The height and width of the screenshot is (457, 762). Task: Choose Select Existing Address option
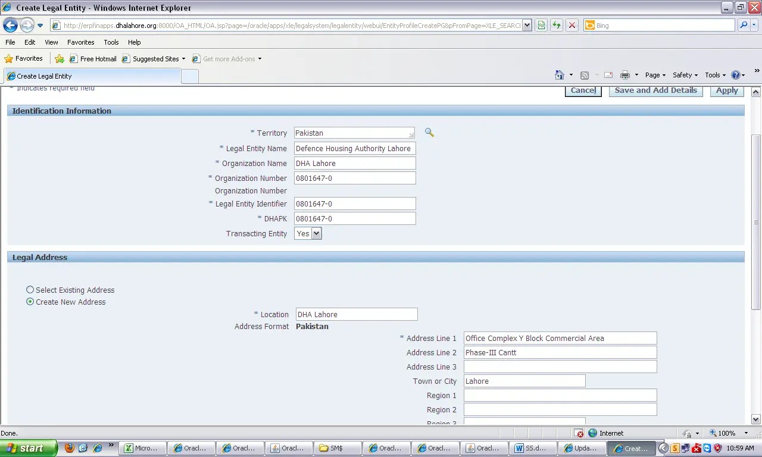point(30,290)
